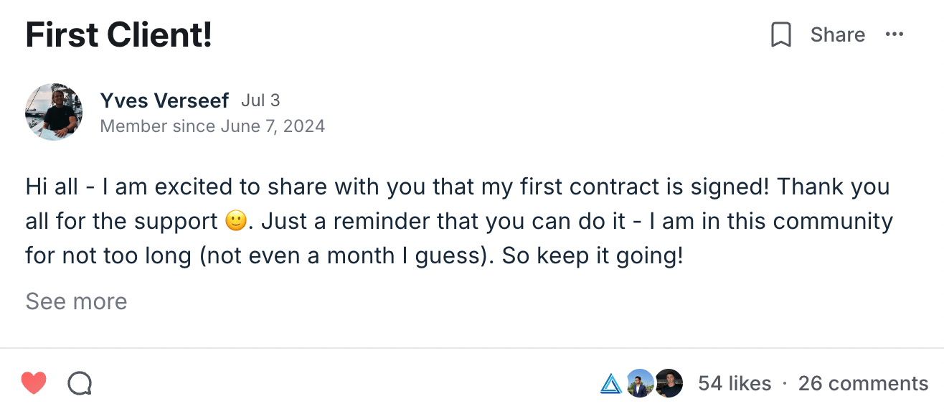Click the rightmost liker profile picture

point(669,384)
